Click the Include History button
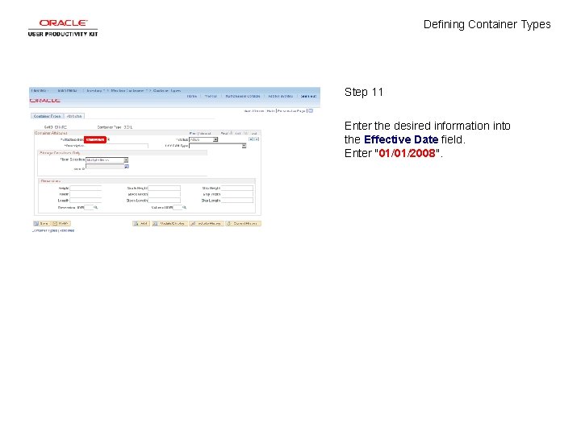Viewport: 581px width, 435px height. tap(207, 223)
